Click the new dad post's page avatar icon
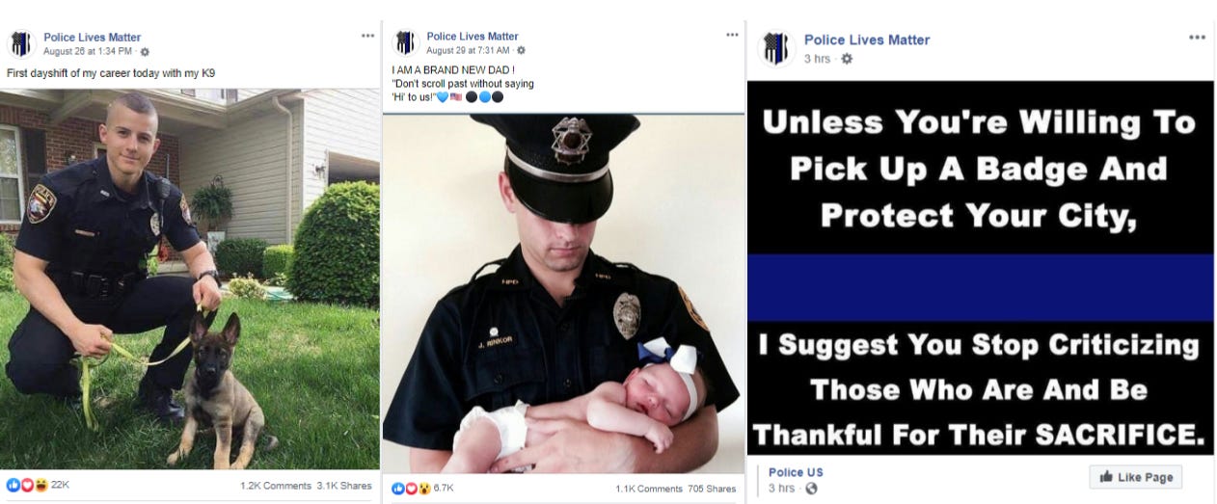1217x504 pixels. tap(405, 42)
